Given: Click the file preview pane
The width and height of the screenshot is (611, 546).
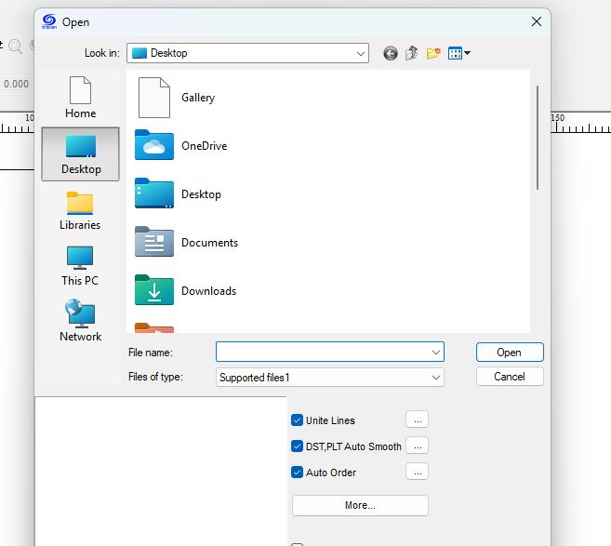Looking at the screenshot, I should [161, 472].
